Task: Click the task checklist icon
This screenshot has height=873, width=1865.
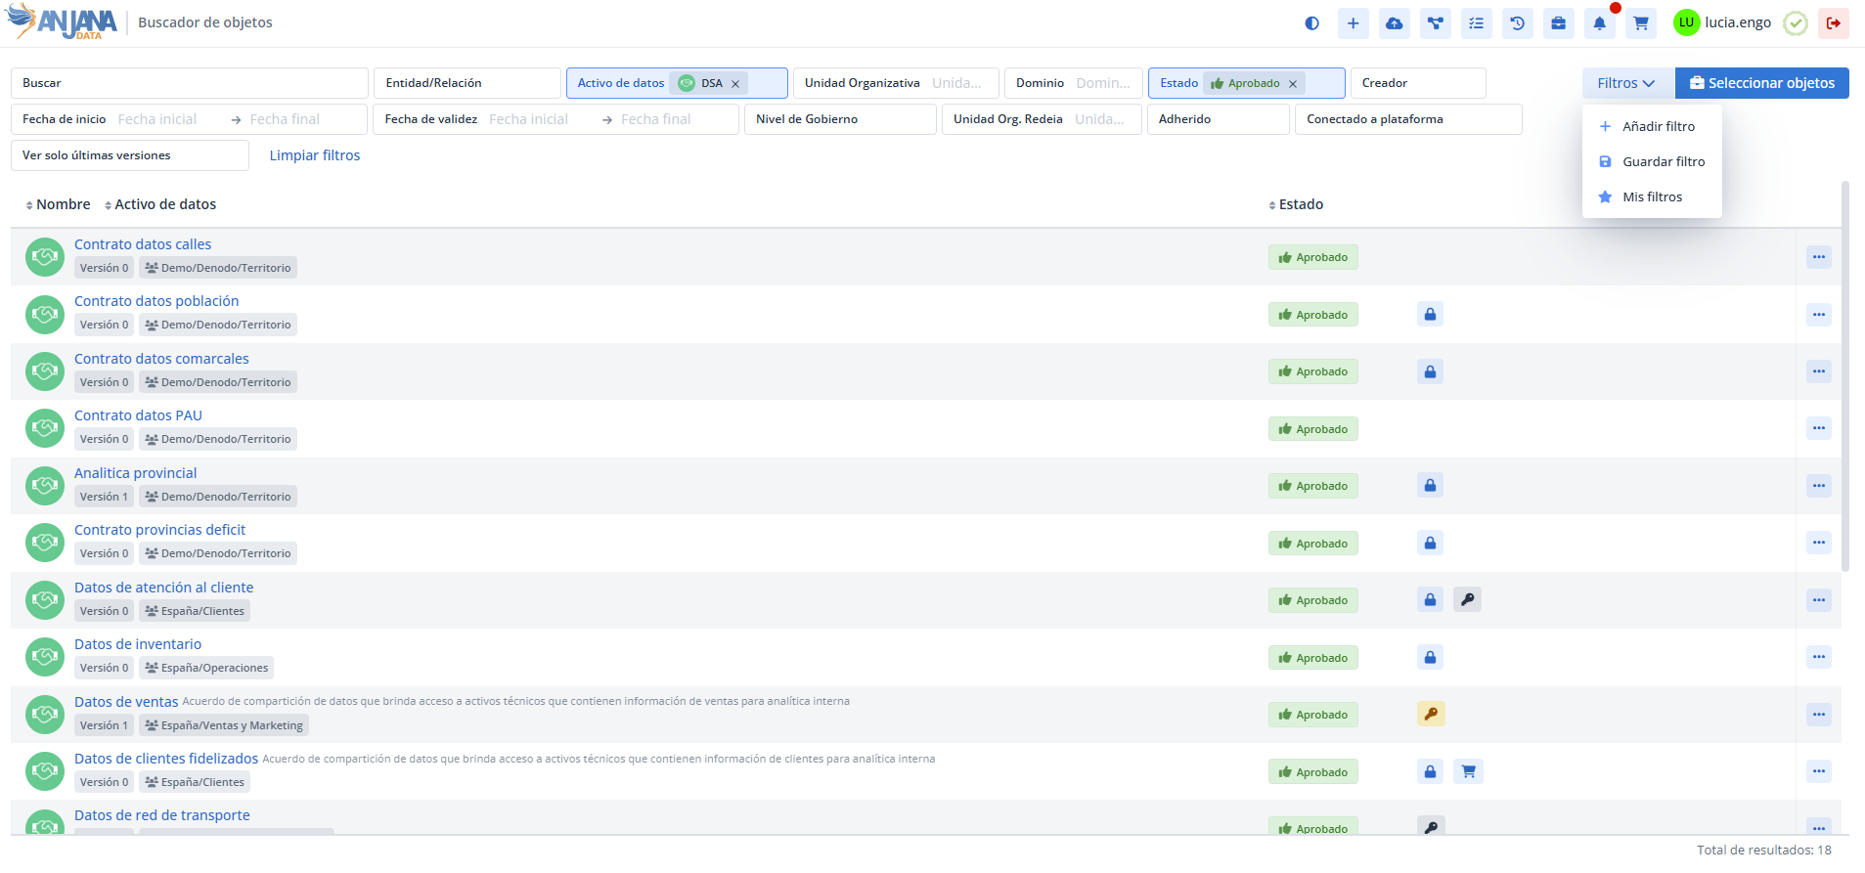Action: point(1476,23)
